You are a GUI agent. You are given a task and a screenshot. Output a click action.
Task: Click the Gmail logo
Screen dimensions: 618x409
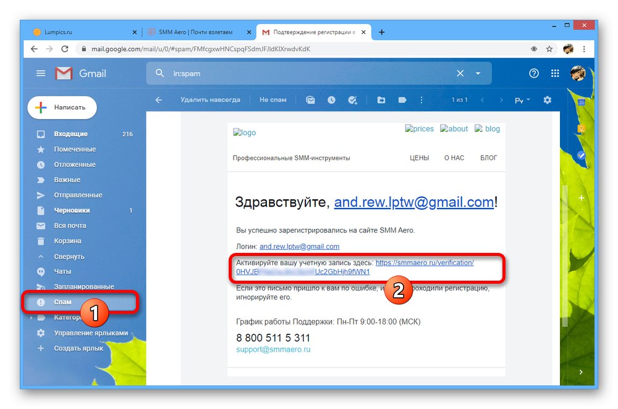(80, 73)
